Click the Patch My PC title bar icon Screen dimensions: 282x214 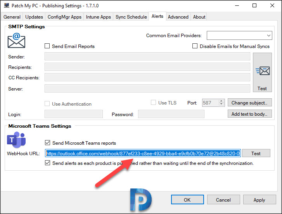tap(7, 5)
